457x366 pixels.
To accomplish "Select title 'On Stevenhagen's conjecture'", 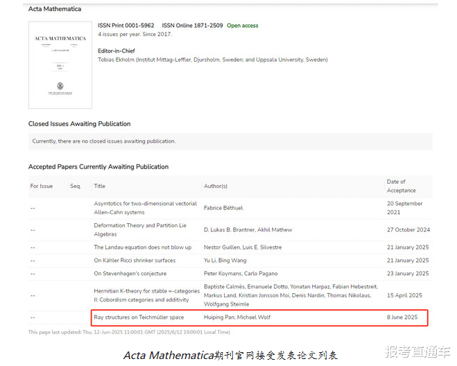I will pos(130,274).
